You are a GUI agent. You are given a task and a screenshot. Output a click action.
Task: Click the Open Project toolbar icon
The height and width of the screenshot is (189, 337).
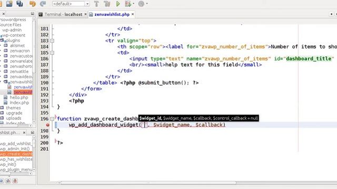tap(9, 4)
